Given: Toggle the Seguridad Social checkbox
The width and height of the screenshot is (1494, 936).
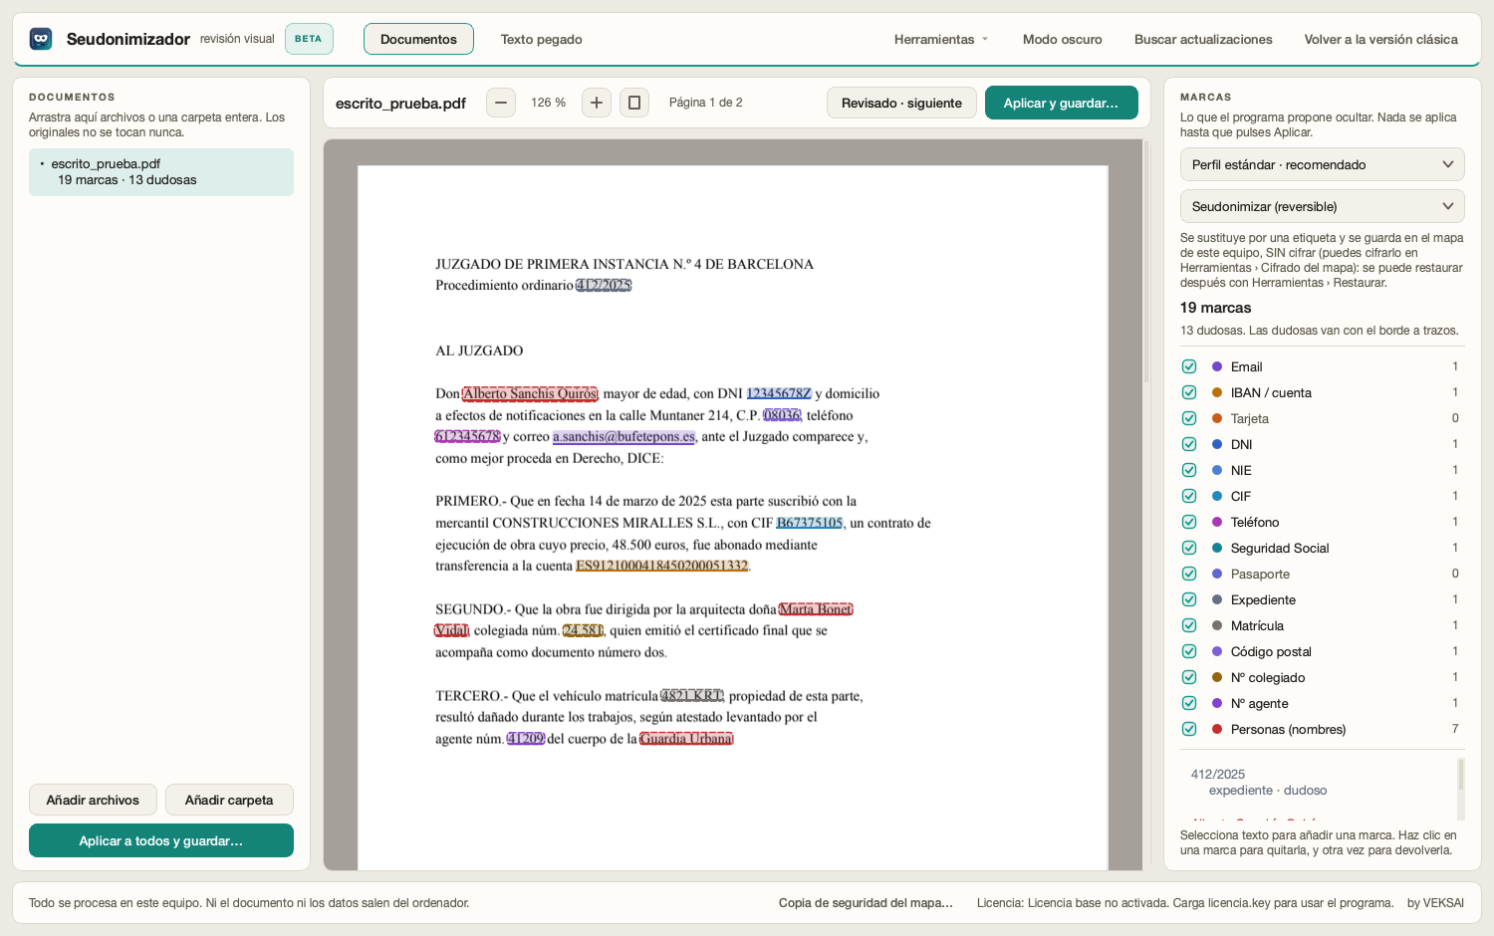Looking at the screenshot, I should coord(1189,548).
